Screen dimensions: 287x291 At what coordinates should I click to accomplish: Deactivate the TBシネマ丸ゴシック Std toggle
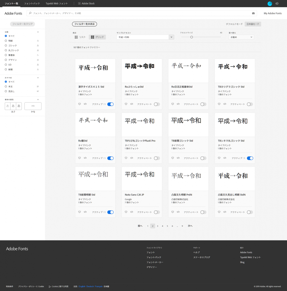250,158
